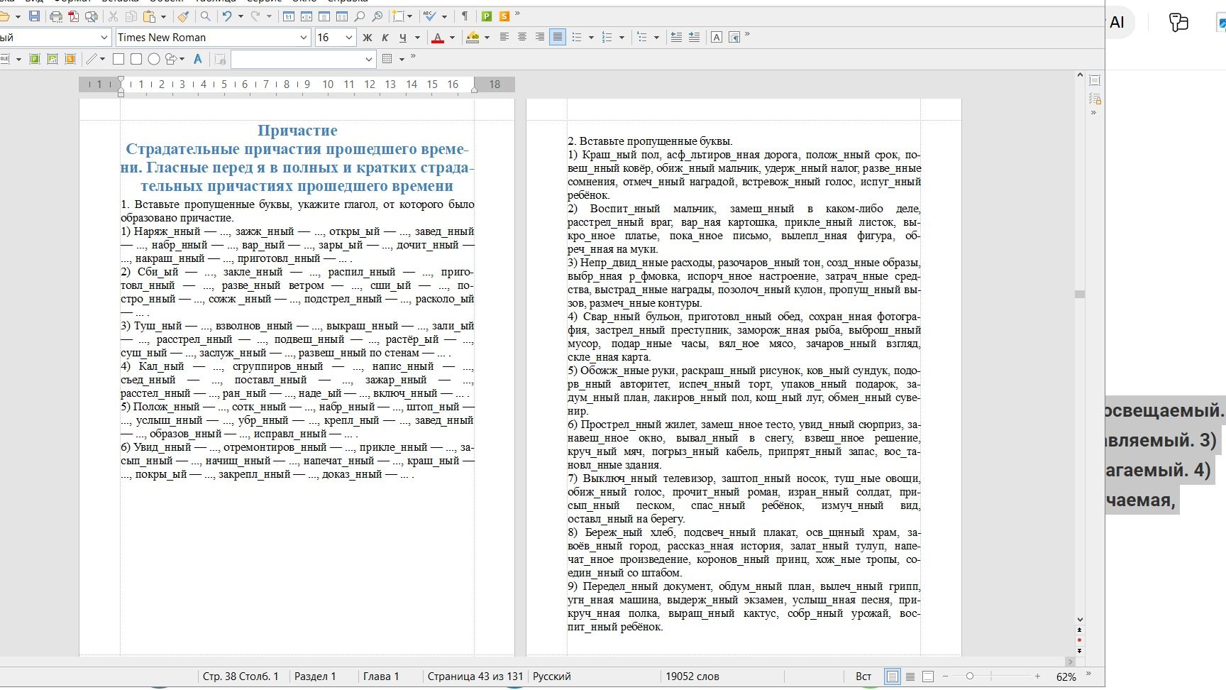Click the 'Причастие' heading in the document

pos(297,131)
